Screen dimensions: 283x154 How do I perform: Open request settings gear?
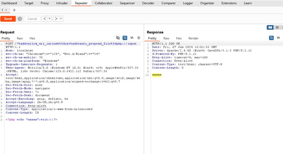pyautogui.click(x=20, y=19)
